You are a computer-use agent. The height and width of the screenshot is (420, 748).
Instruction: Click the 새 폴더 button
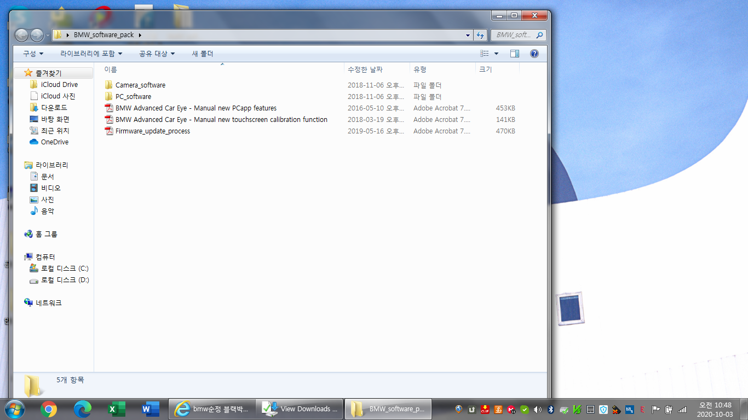tap(203, 54)
